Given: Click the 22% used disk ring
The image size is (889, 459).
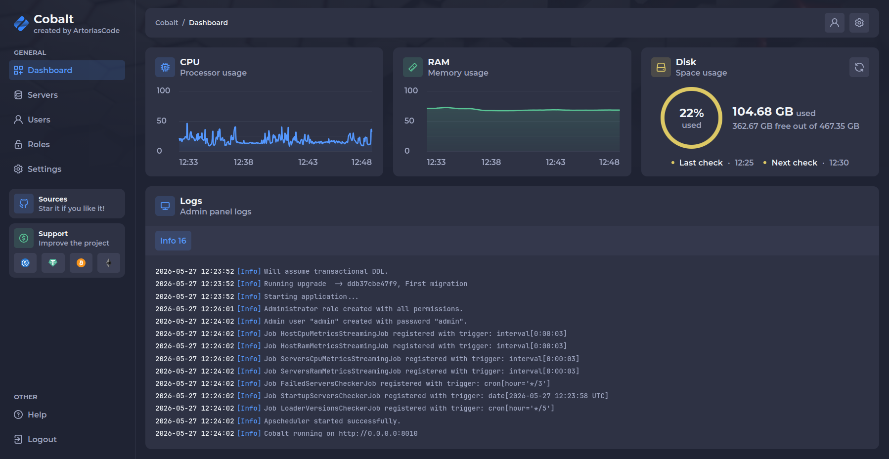Looking at the screenshot, I should pyautogui.click(x=691, y=118).
